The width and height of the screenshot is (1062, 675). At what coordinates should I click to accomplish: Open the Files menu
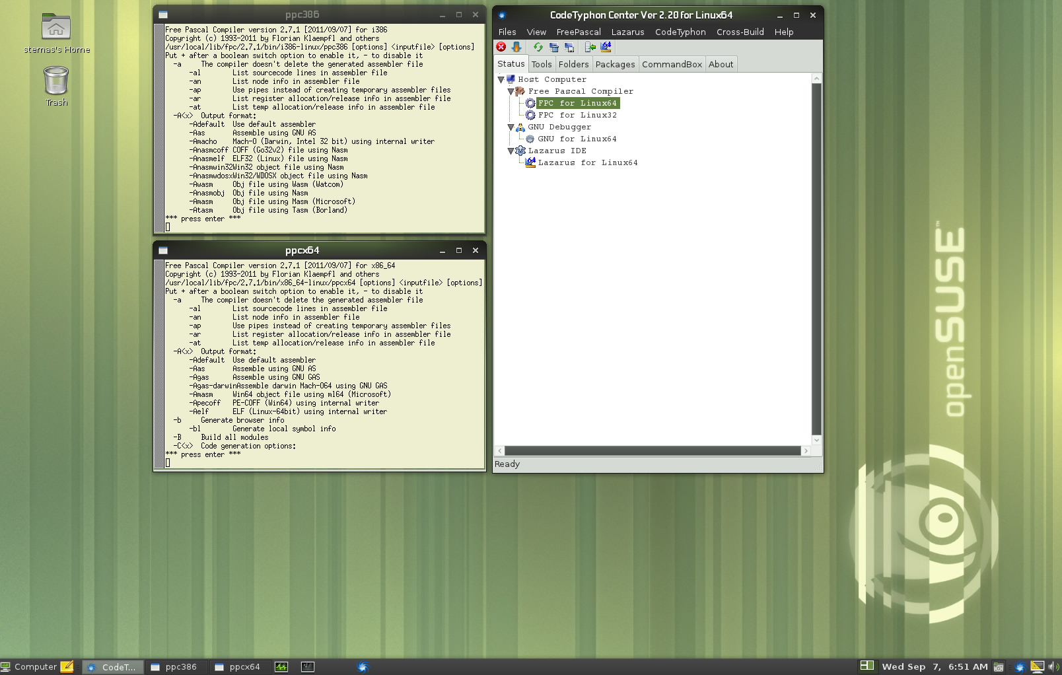[x=507, y=32]
